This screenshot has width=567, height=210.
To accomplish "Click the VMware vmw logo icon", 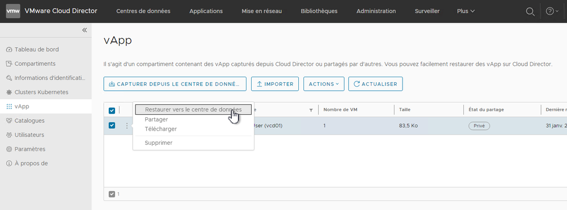I will tap(14, 11).
